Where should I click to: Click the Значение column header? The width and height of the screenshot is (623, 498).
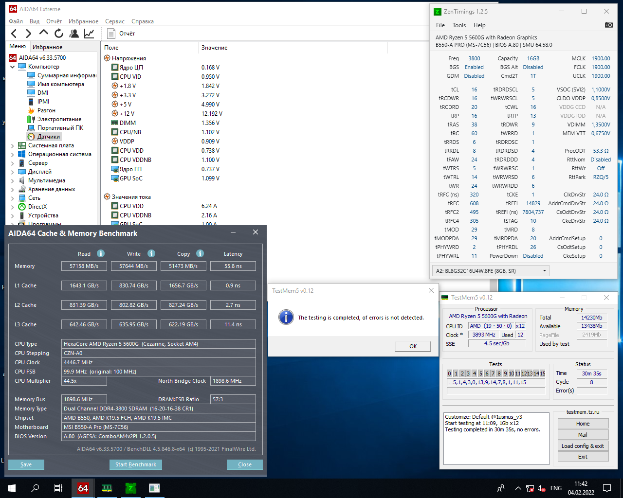pyautogui.click(x=293, y=48)
